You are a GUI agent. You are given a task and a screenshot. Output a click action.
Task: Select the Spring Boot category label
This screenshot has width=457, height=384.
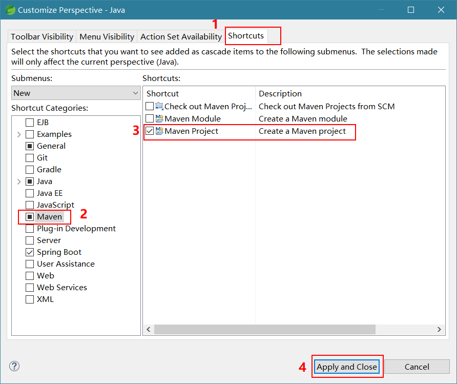click(x=59, y=252)
